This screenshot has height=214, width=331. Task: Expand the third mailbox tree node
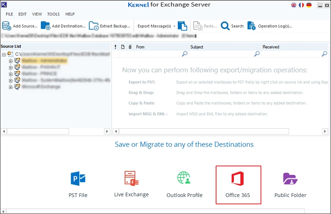(x=11, y=74)
